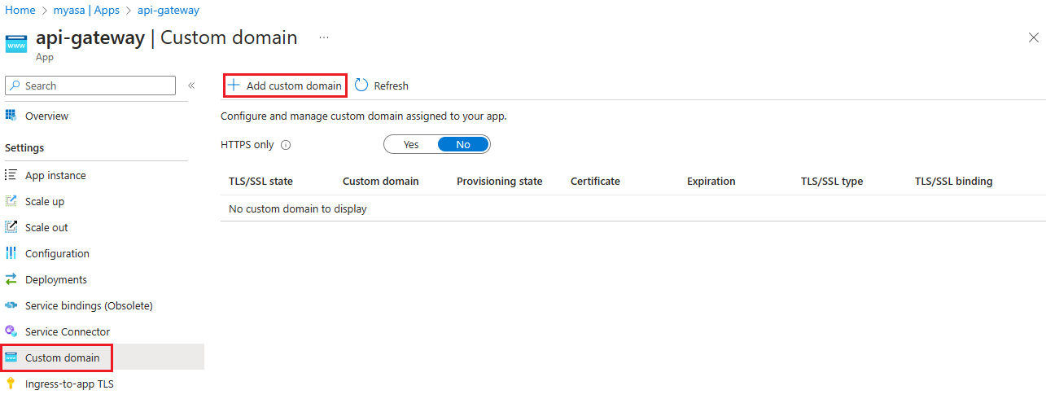Click the Ingress-to-app TLS key icon
The image size is (1046, 399).
click(x=11, y=384)
